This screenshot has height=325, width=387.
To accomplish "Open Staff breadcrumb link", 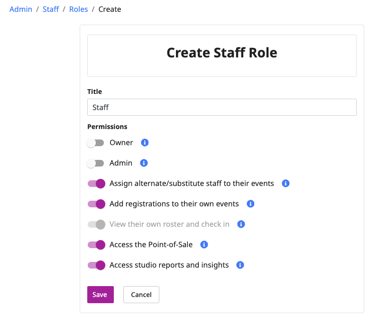I will [x=51, y=9].
